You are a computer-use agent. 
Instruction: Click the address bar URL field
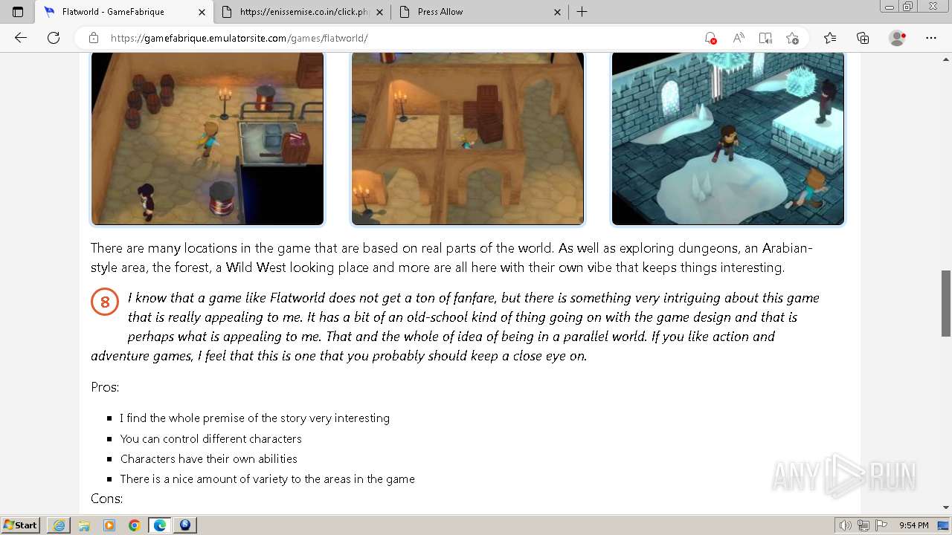pos(402,38)
